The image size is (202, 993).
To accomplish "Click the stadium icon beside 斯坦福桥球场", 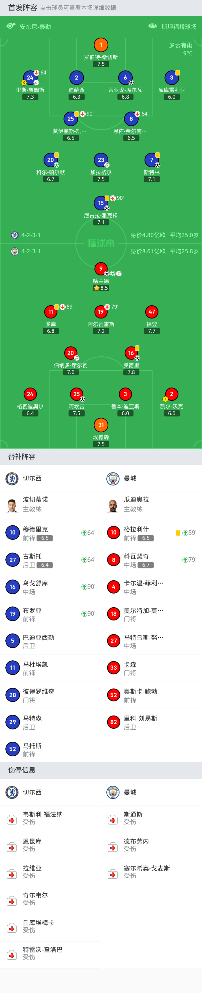I will click(152, 26).
